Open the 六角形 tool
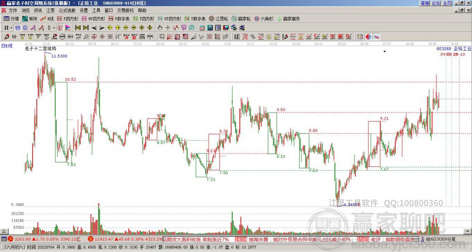472x252 pixels. point(264,18)
